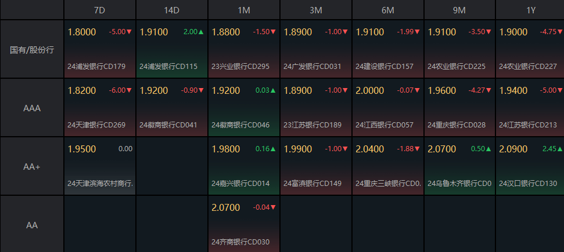564x252 pixels.
Task: Select the 国有/股份行 row header
Action: [x=32, y=50]
